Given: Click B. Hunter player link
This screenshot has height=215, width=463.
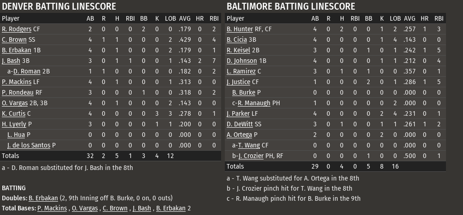Looking at the screenshot, I should pos(240,29).
